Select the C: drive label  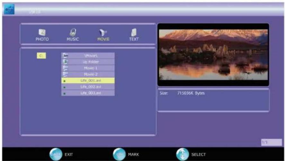41,56
